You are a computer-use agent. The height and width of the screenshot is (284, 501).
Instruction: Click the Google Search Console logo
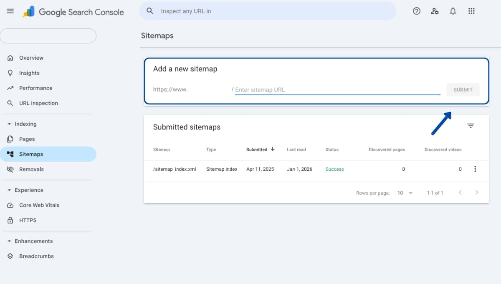73,12
